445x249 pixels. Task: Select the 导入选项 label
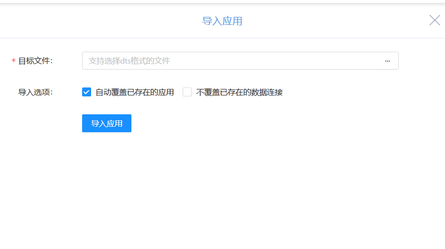pyautogui.click(x=35, y=92)
